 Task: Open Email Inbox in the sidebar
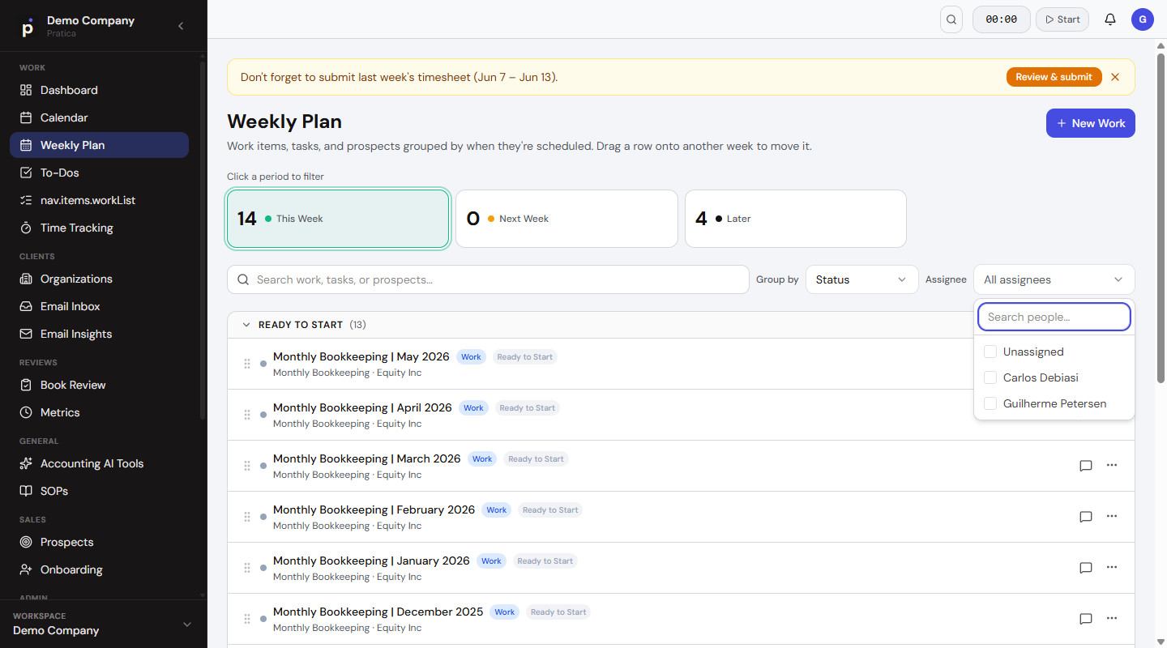[x=99, y=306]
